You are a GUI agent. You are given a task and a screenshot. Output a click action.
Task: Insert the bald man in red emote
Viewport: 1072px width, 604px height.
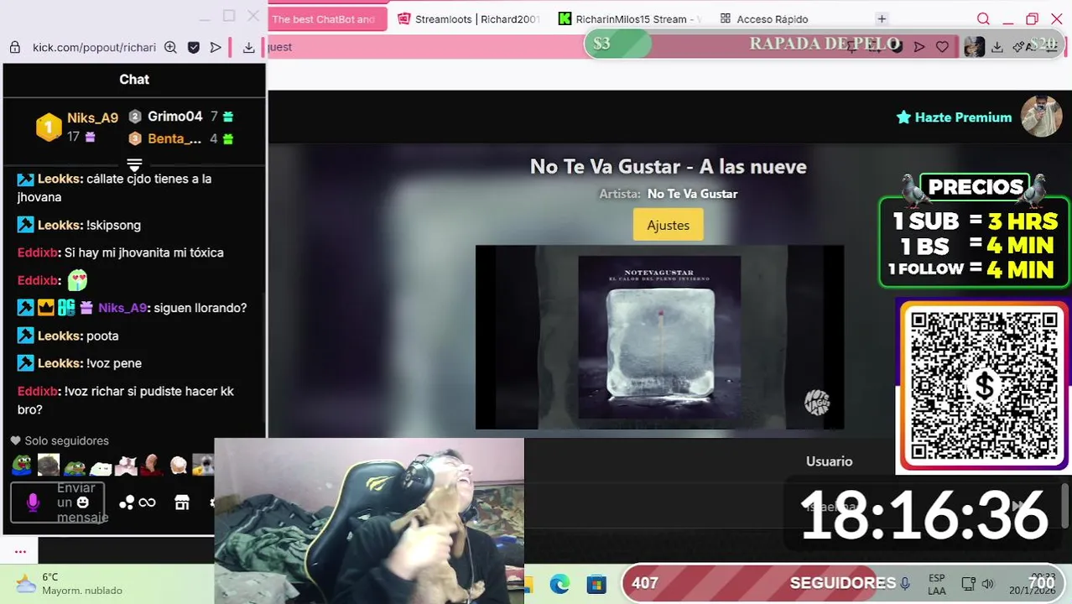pyautogui.click(x=152, y=465)
